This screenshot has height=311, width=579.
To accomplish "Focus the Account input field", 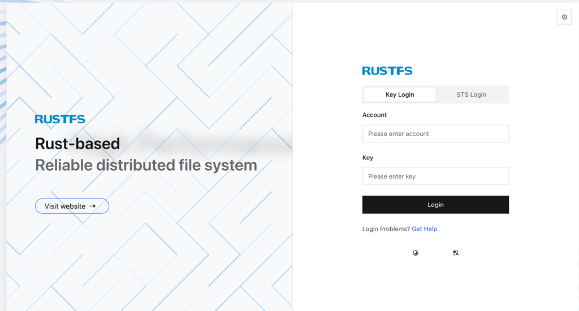I will (x=435, y=134).
